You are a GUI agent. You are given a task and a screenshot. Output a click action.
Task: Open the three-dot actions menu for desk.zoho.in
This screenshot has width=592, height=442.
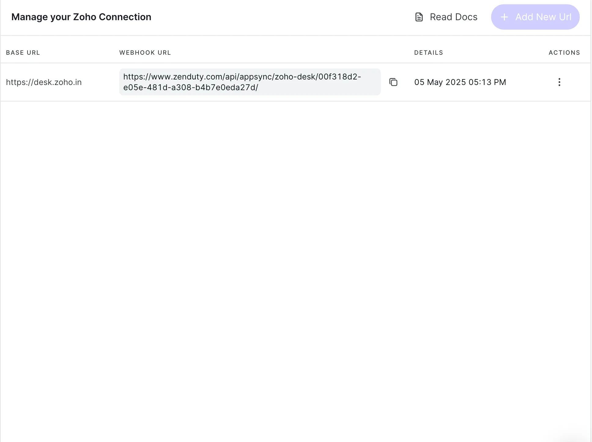[x=559, y=82]
